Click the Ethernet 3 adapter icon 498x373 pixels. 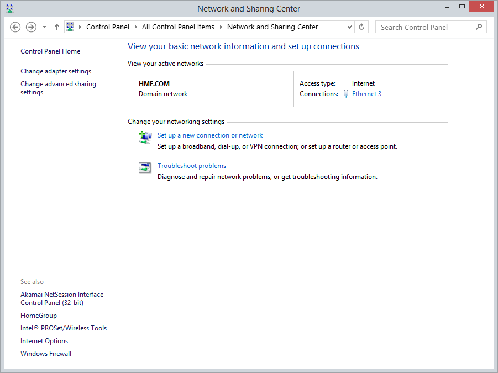[x=346, y=94]
